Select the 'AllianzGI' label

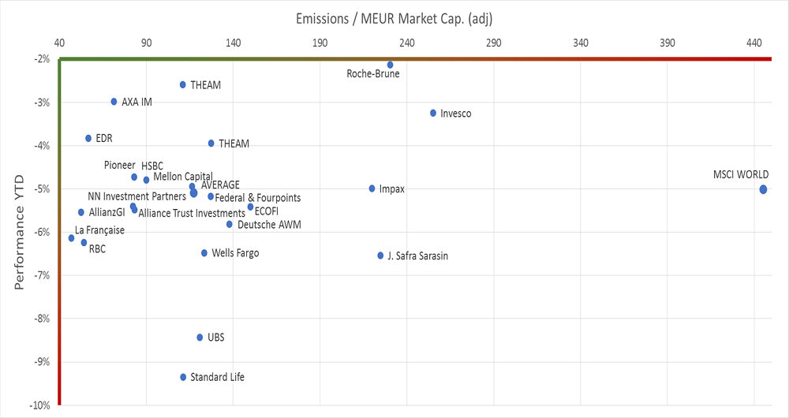(107, 212)
